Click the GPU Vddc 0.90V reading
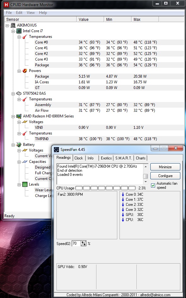This screenshot has height=298, width=186. point(72,267)
